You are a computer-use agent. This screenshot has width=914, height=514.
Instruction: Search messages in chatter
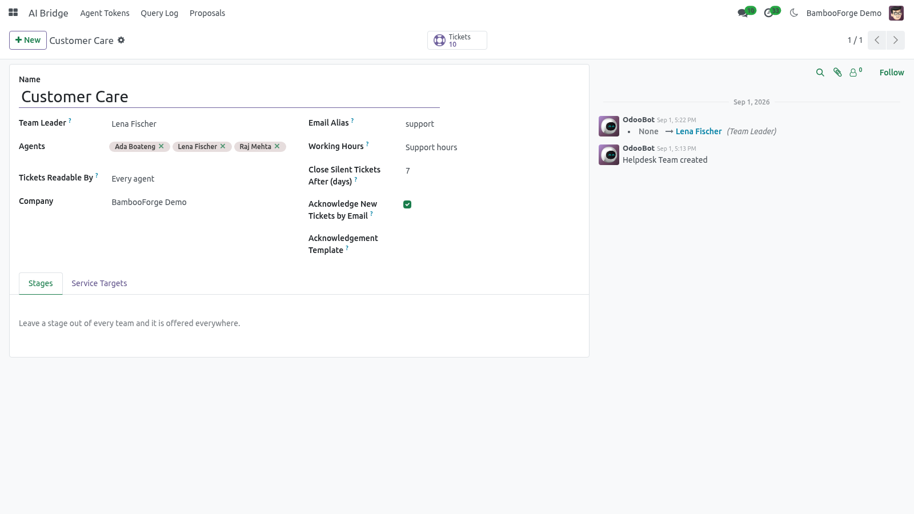click(820, 73)
